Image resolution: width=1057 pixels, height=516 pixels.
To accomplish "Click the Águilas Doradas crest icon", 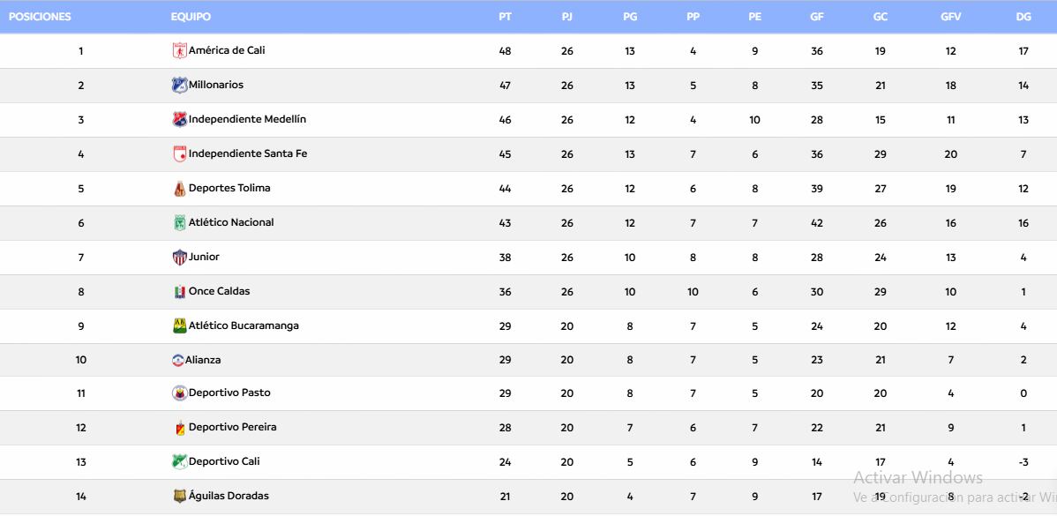I will (179, 497).
